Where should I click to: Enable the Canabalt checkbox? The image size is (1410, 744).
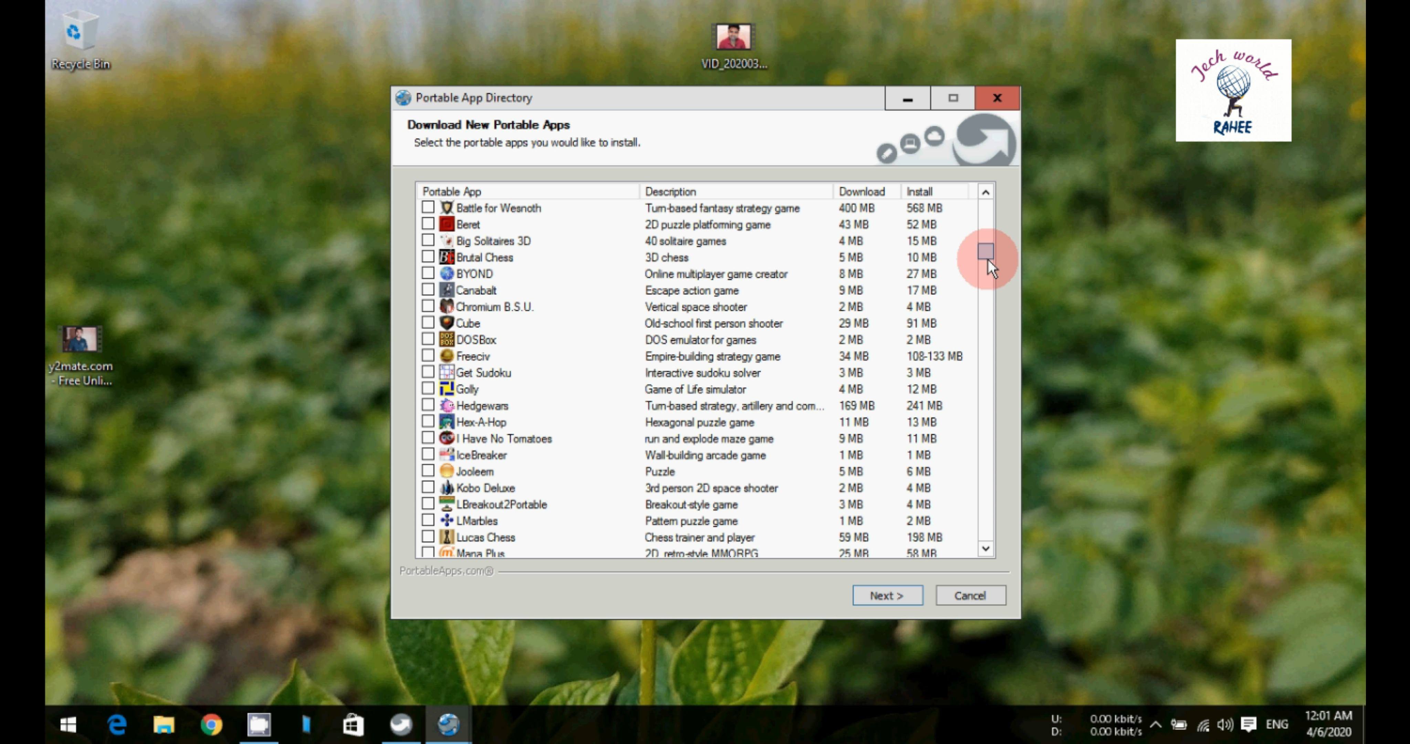(x=428, y=289)
